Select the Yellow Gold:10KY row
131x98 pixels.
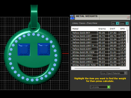point(99,36)
